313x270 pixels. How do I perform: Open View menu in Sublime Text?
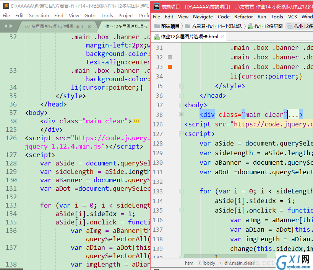coord(74,16)
